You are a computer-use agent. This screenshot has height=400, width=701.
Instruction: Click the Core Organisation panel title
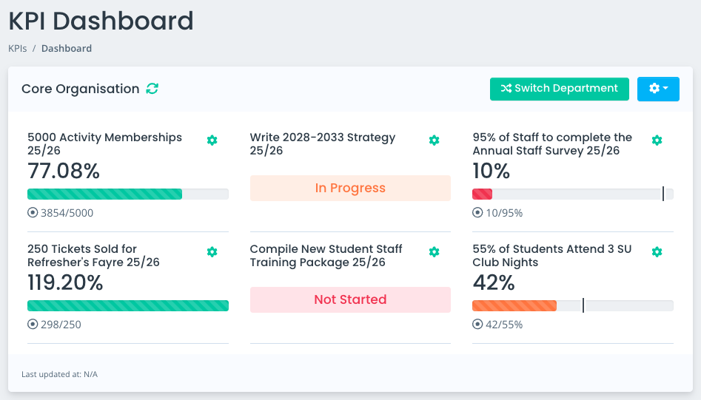[80, 89]
